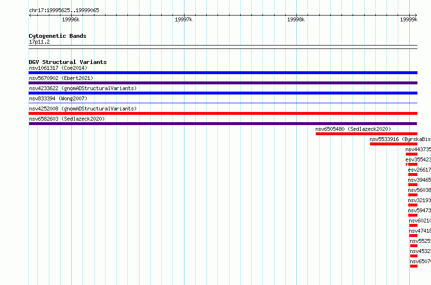Open the nsv6021 variant label
431x285 pixels.
pos(420,221)
